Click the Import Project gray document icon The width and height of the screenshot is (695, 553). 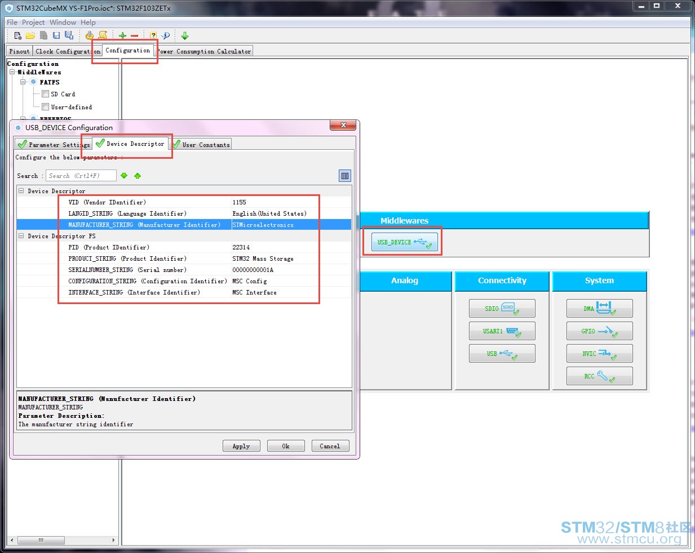tap(43, 35)
